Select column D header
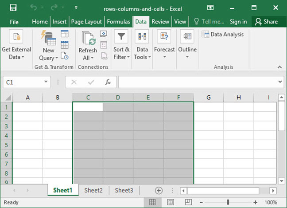Viewport: 287px width, 208px height. coord(118,97)
